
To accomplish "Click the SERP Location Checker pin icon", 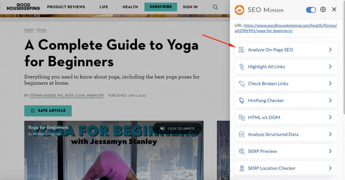I will coord(242,168).
